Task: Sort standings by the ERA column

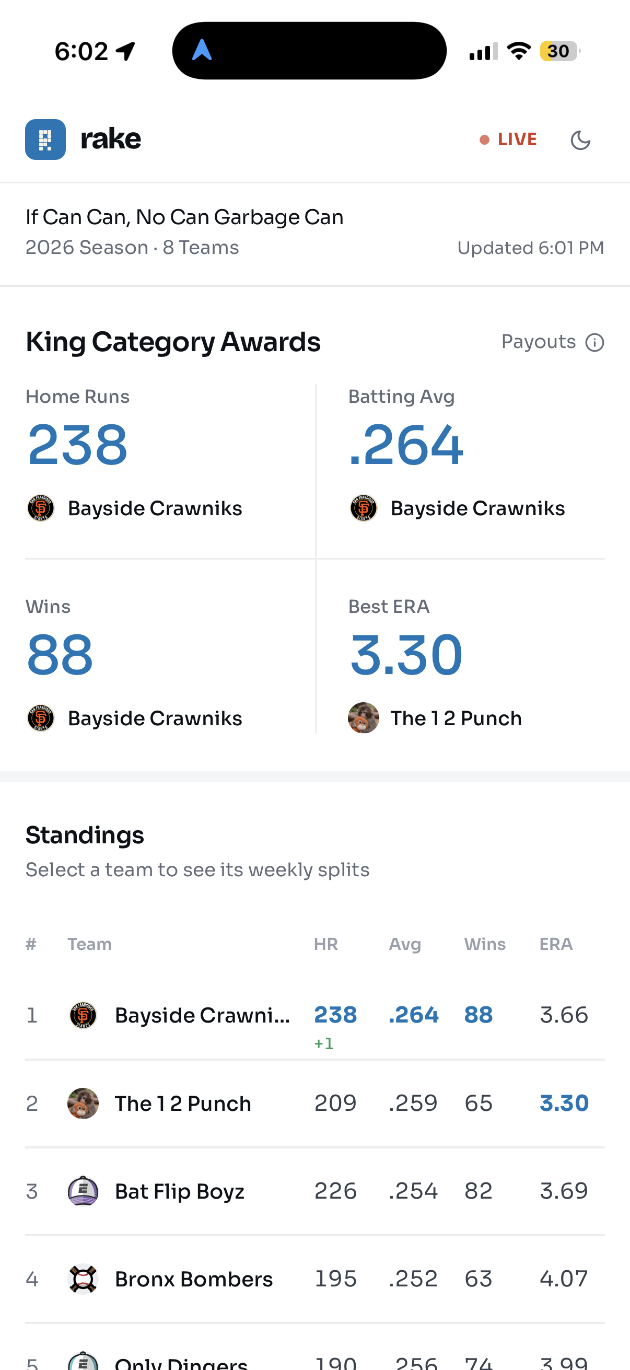Action: pos(556,944)
